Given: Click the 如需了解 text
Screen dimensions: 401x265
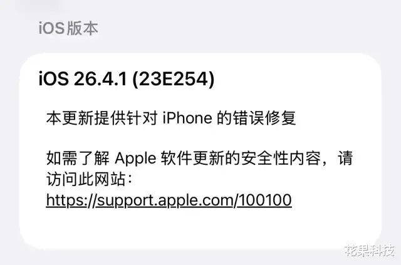Looking at the screenshot, I should 78,158.
